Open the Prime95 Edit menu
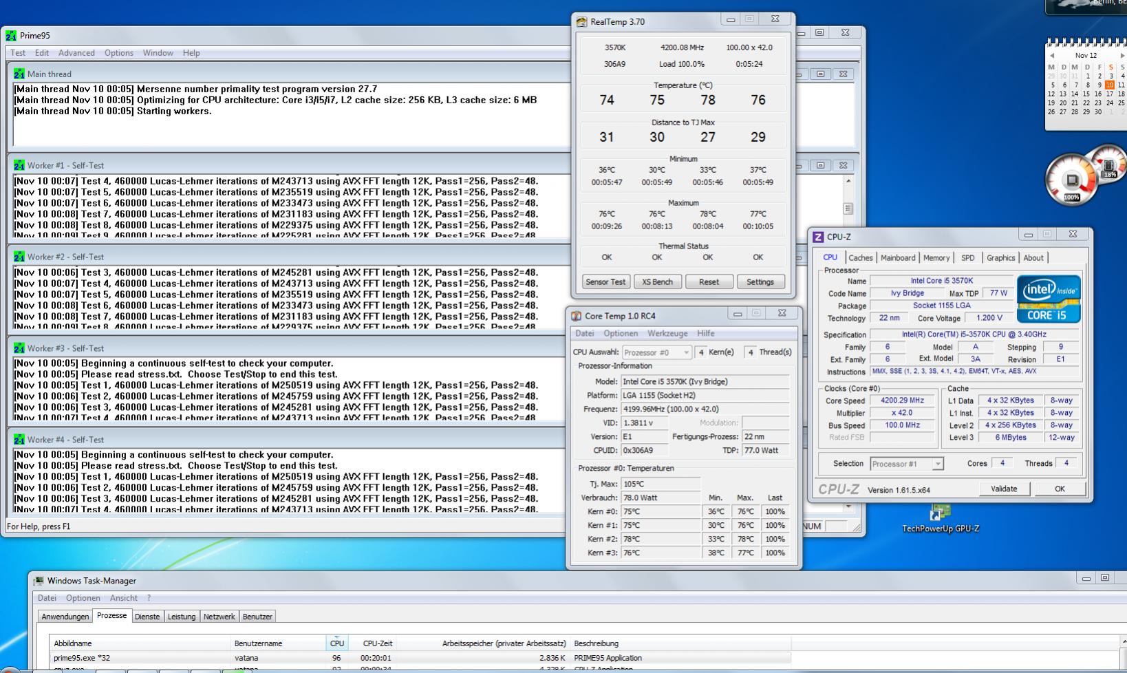The image size is (1127, 673). (x=42, y=53)
